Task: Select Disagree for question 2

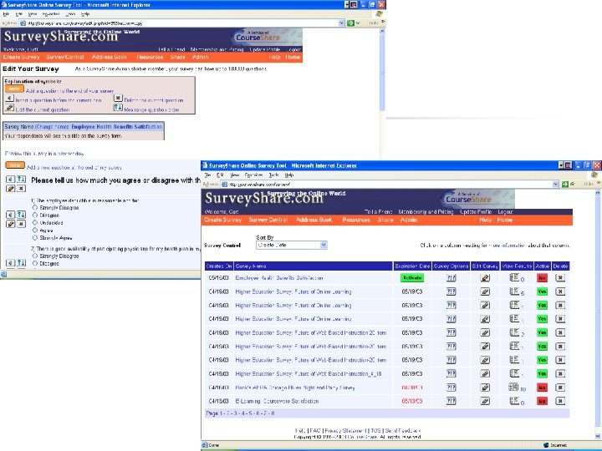Action: pyautogui.click(x=35, y=263)
